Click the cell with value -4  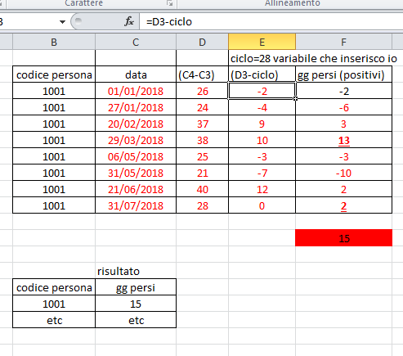[x=262, y=107]
